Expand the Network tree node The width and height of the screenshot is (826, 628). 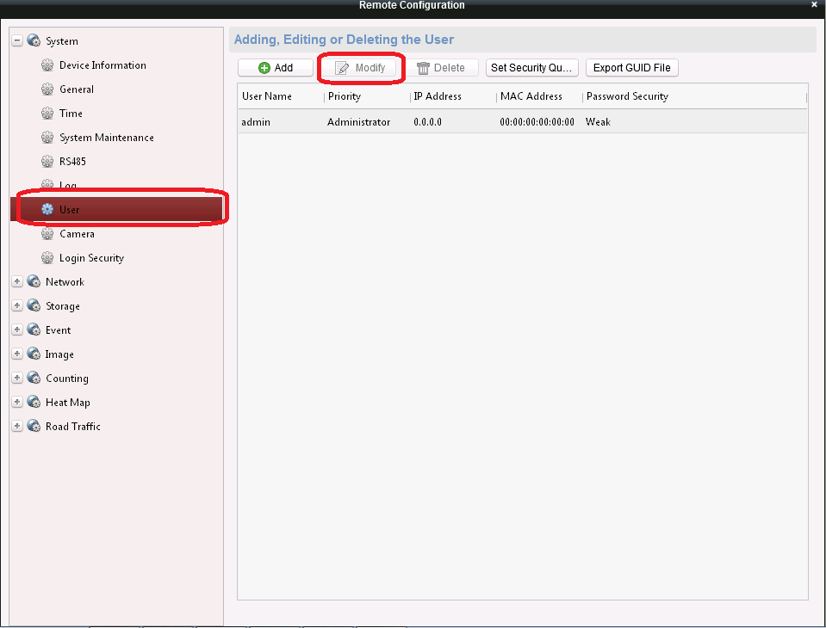click(17, 282)
